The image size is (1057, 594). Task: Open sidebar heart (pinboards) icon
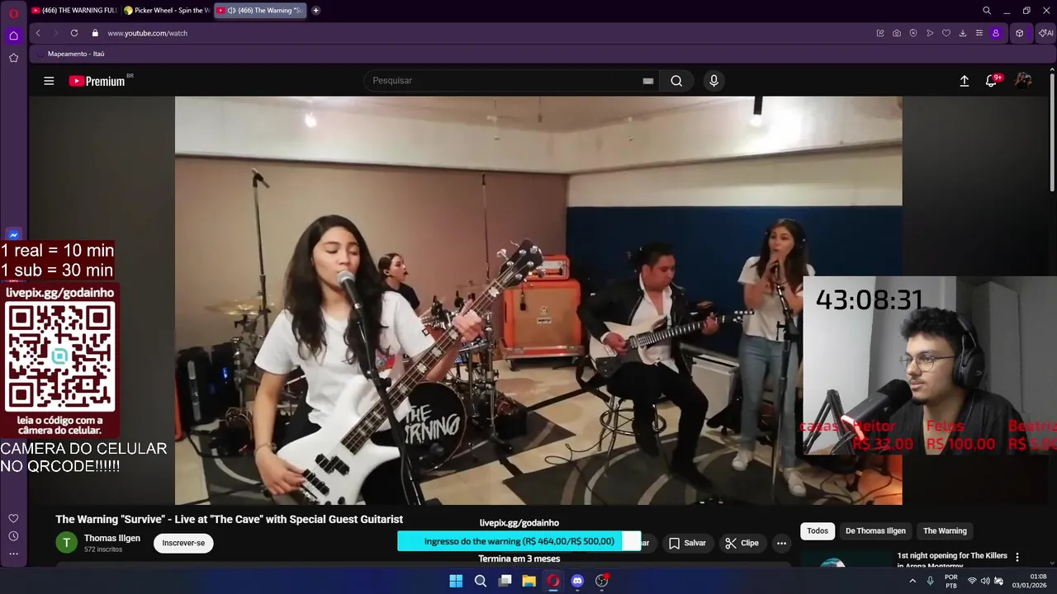(x=13, y=518)
